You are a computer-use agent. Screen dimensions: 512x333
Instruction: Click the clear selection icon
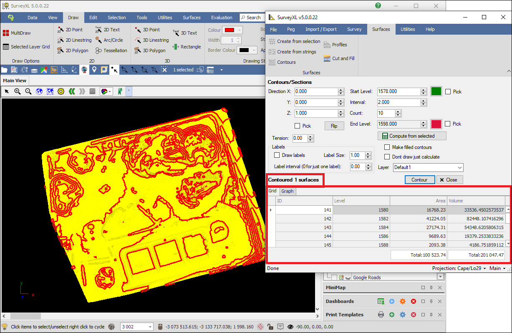164,70
